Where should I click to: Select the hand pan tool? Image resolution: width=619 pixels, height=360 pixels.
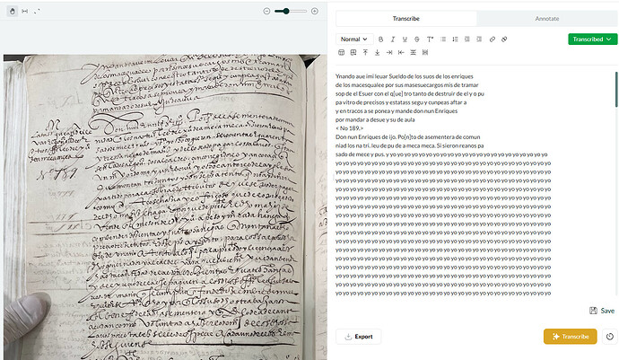[x=12, y=11]
